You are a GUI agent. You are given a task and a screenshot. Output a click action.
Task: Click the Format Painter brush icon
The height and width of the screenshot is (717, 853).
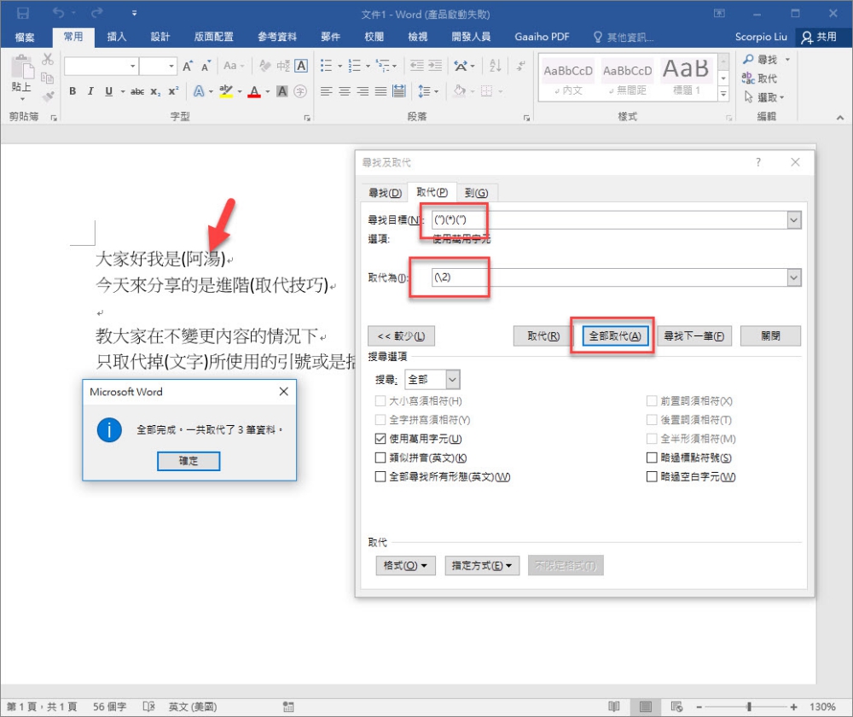click(x=48, y=97)
